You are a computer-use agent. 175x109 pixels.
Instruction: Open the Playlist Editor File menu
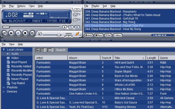pyautogui.click(x=86, y=6)
